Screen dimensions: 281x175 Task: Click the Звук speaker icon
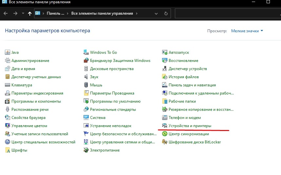pyautogui.click(x=86, y=77)
